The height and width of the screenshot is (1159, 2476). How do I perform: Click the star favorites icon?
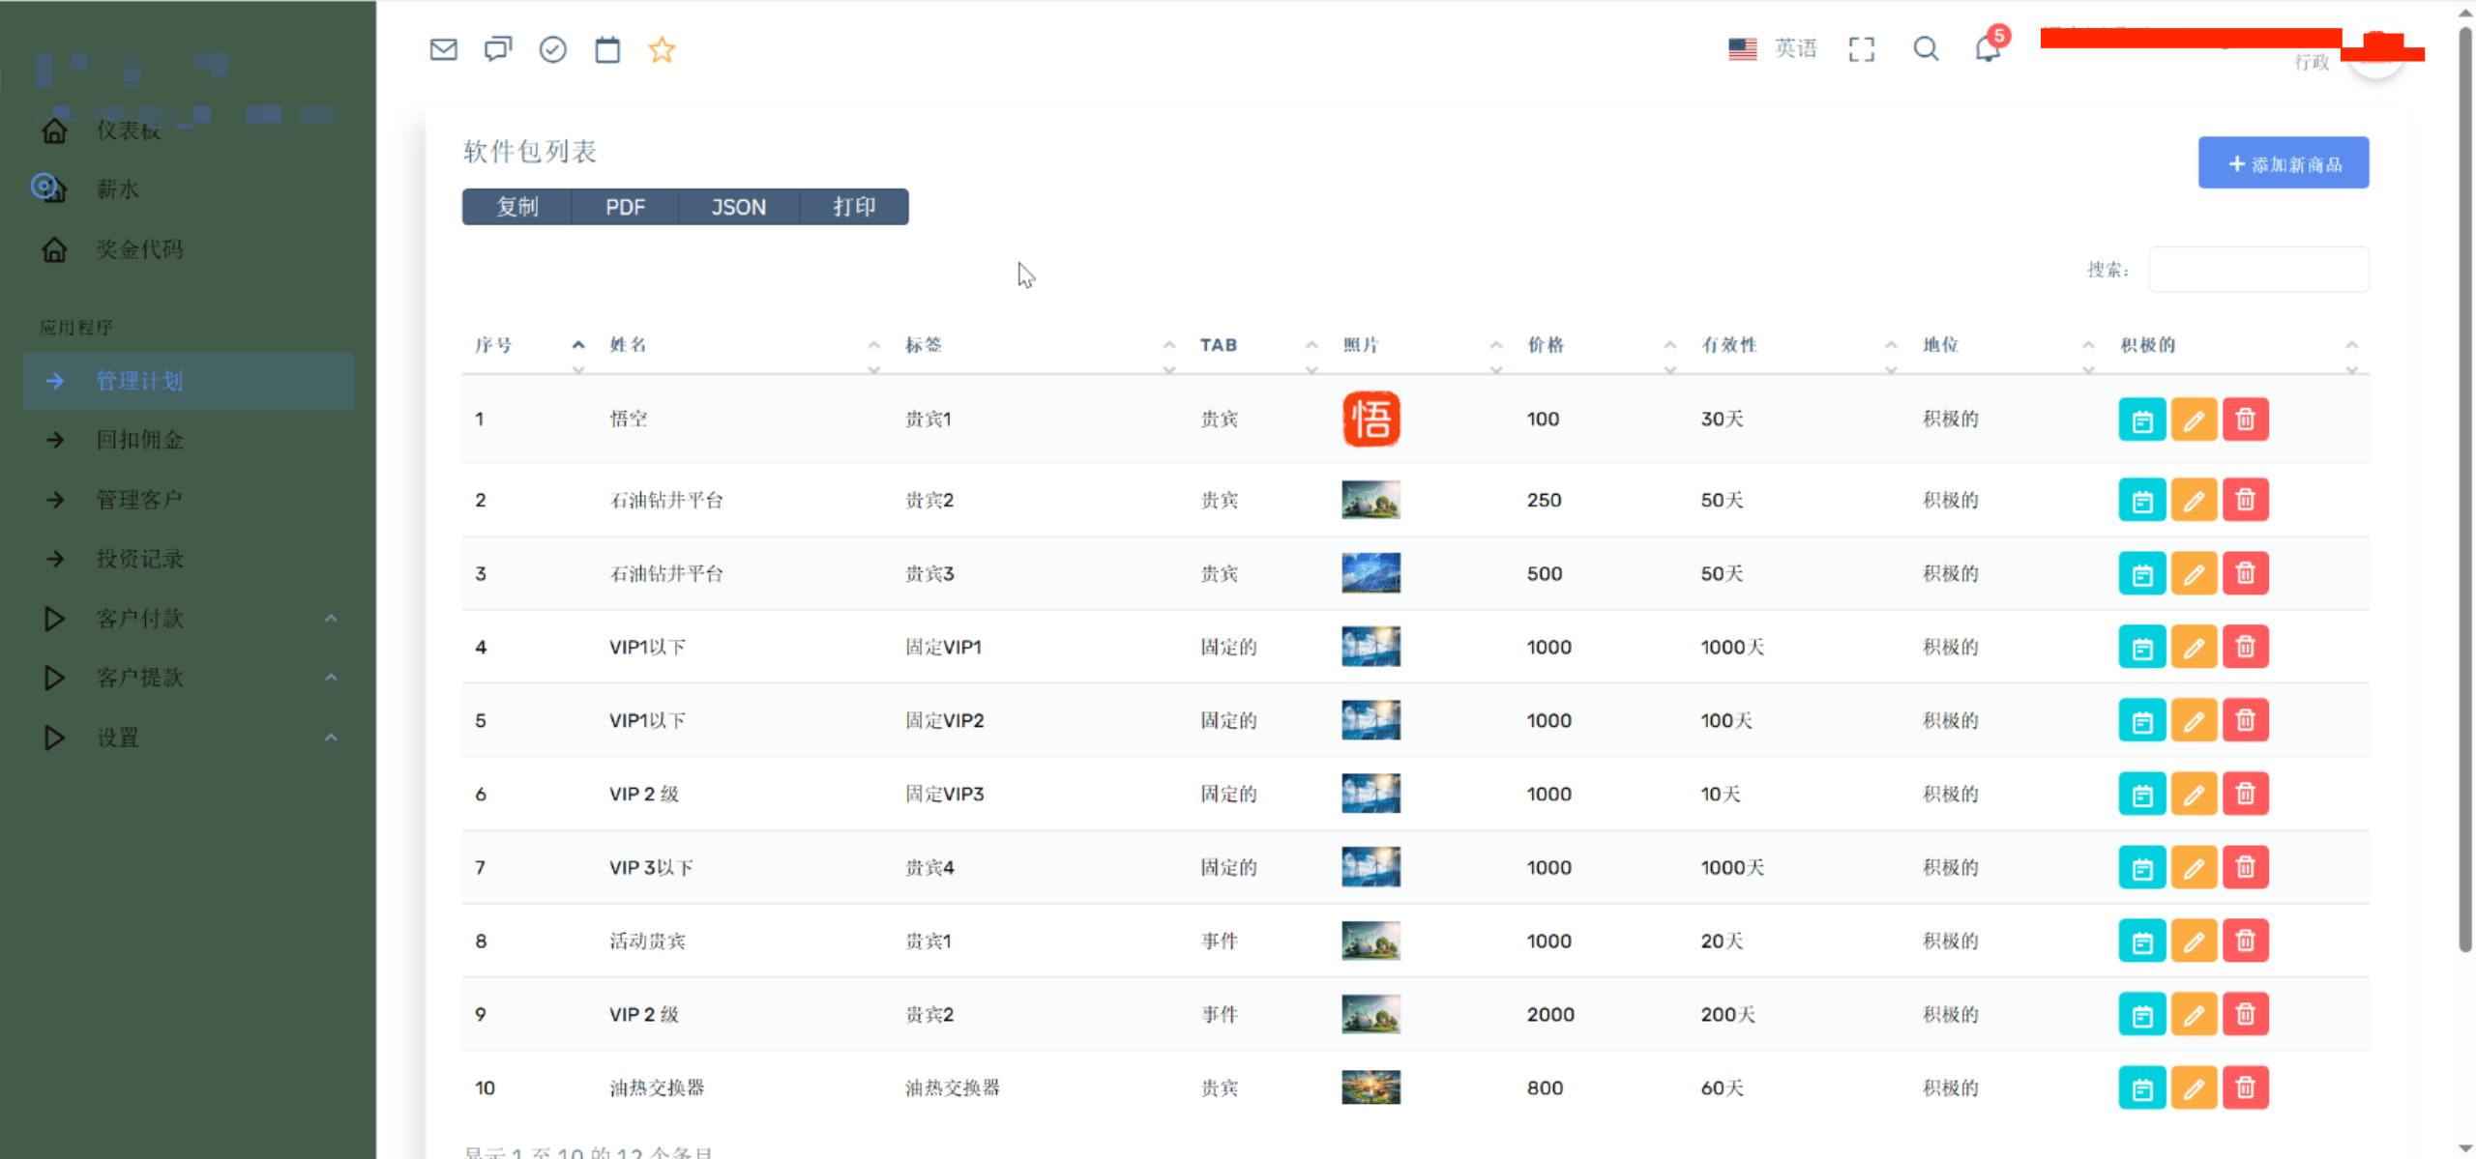[662, 49]
